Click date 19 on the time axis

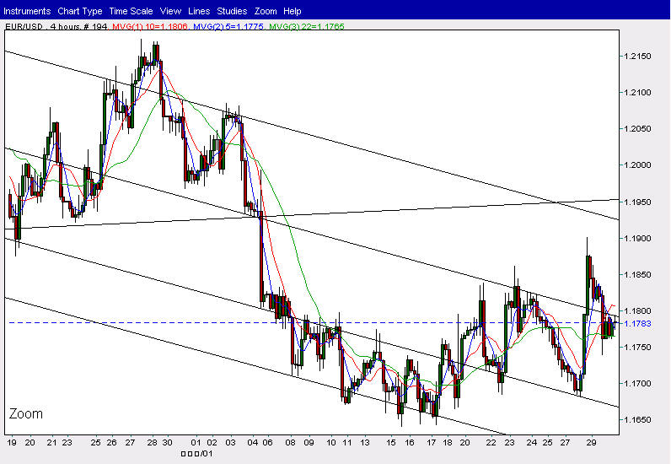point(12,443)
